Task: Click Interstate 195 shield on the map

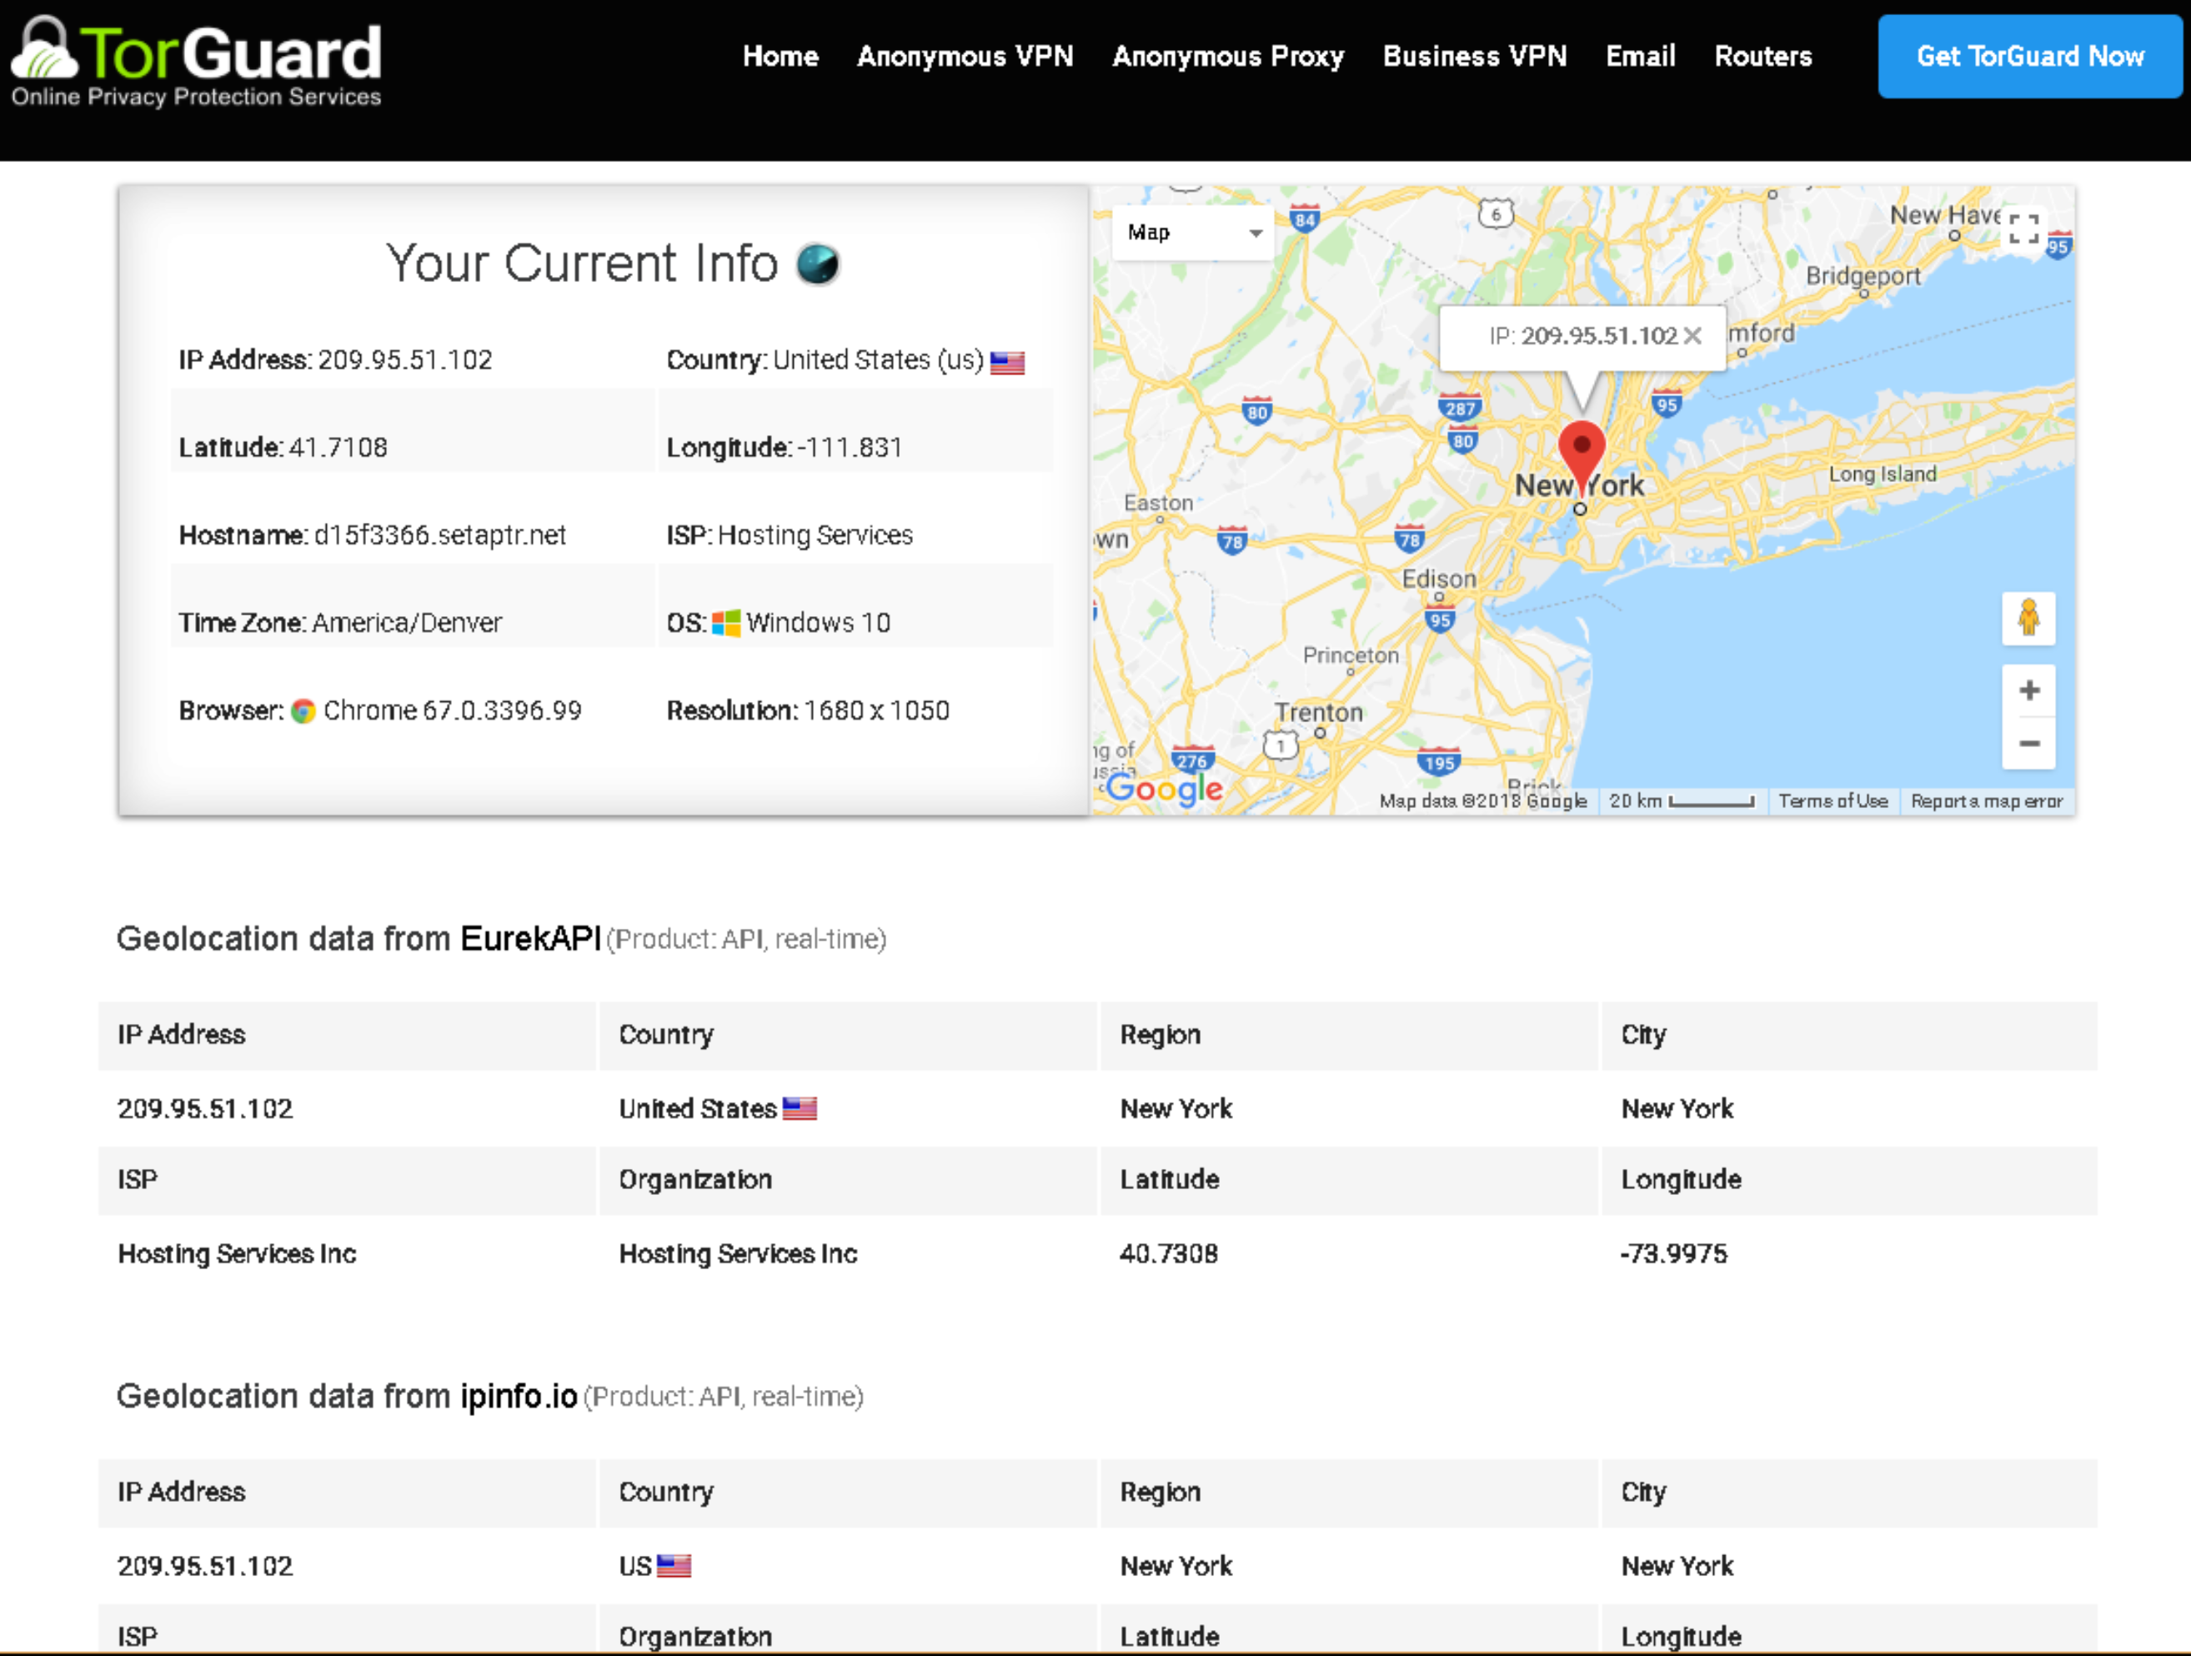Action: [x=1438, y=761]
